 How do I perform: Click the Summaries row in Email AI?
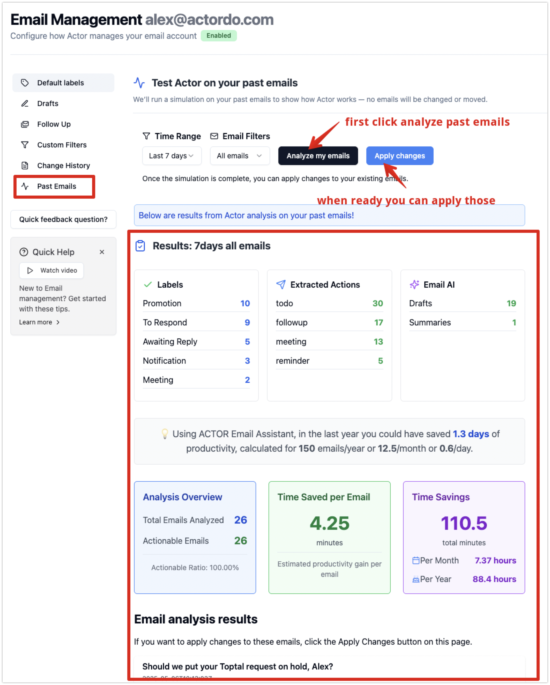click(x=463, y=322)
